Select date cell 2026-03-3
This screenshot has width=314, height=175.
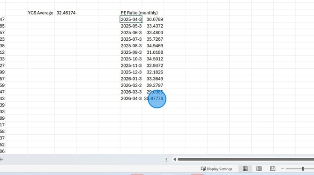click(x=131, y=92)
